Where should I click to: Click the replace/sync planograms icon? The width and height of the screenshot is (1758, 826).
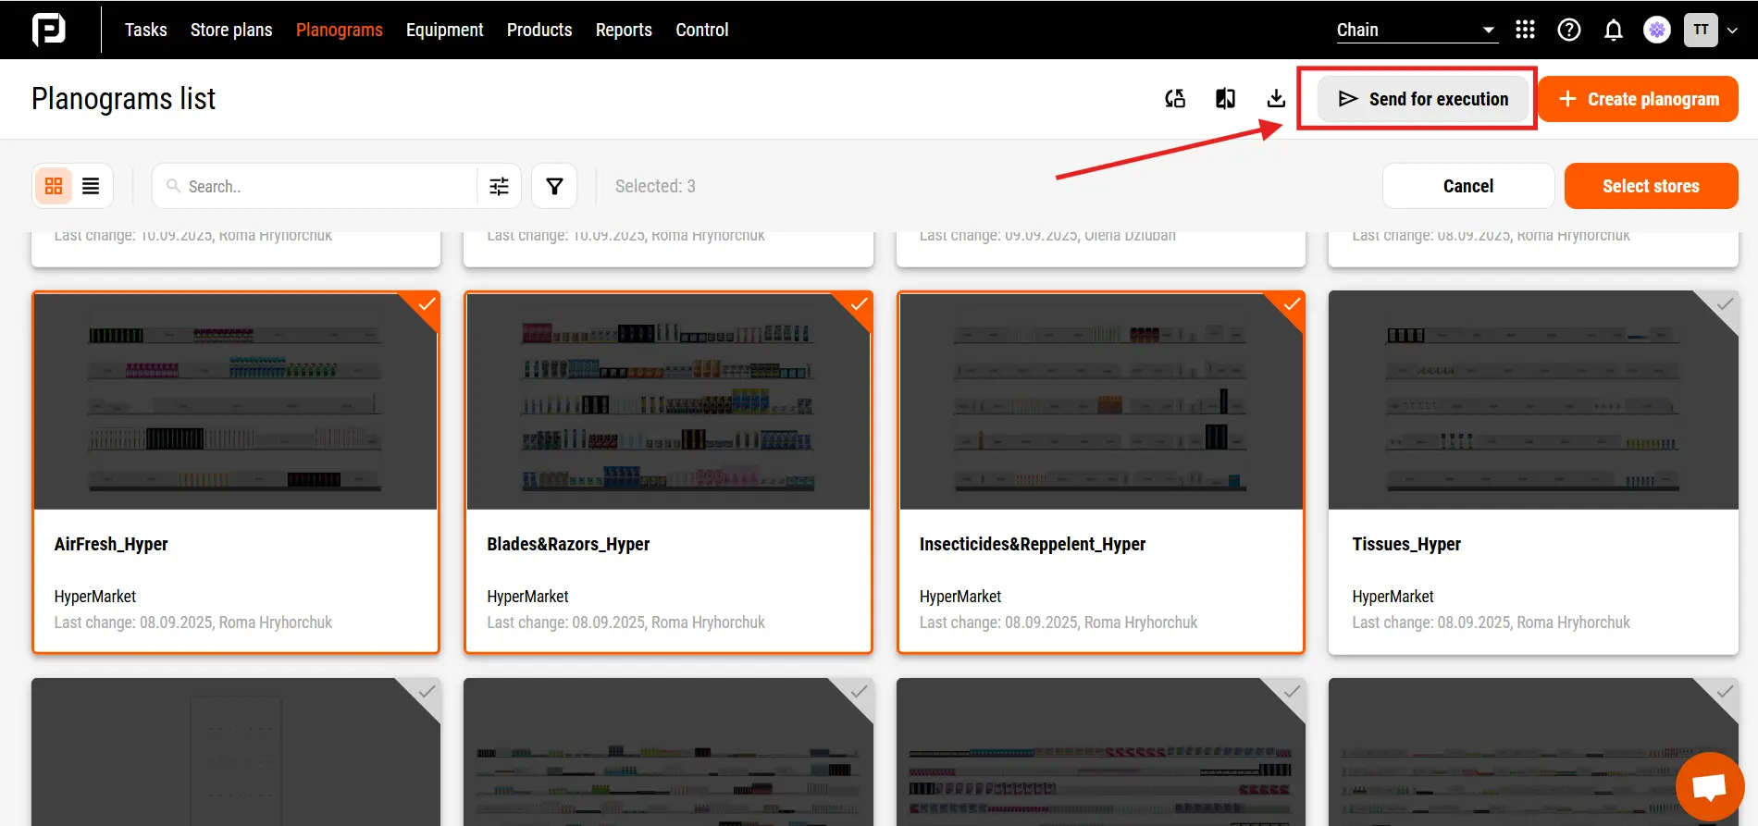pyautogui.click(x=1175, y=98)
